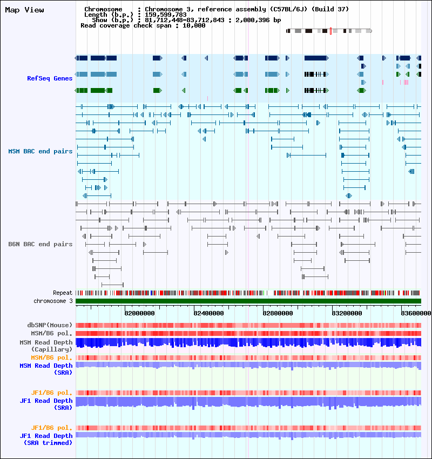Viewport: 432px width, 459px height.
Task: Click the Repeat track label
Action: click(x=63, y=293)
